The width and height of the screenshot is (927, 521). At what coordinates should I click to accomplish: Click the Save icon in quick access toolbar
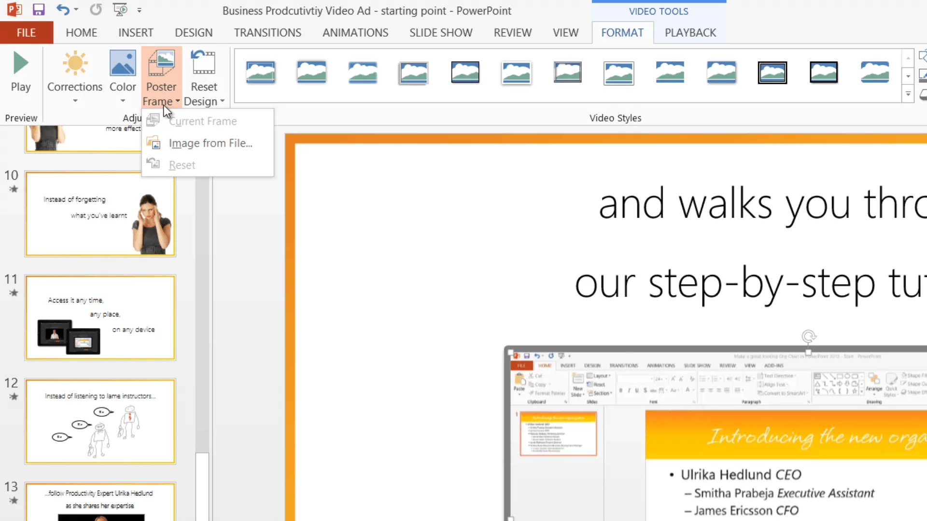coord(38,10)
